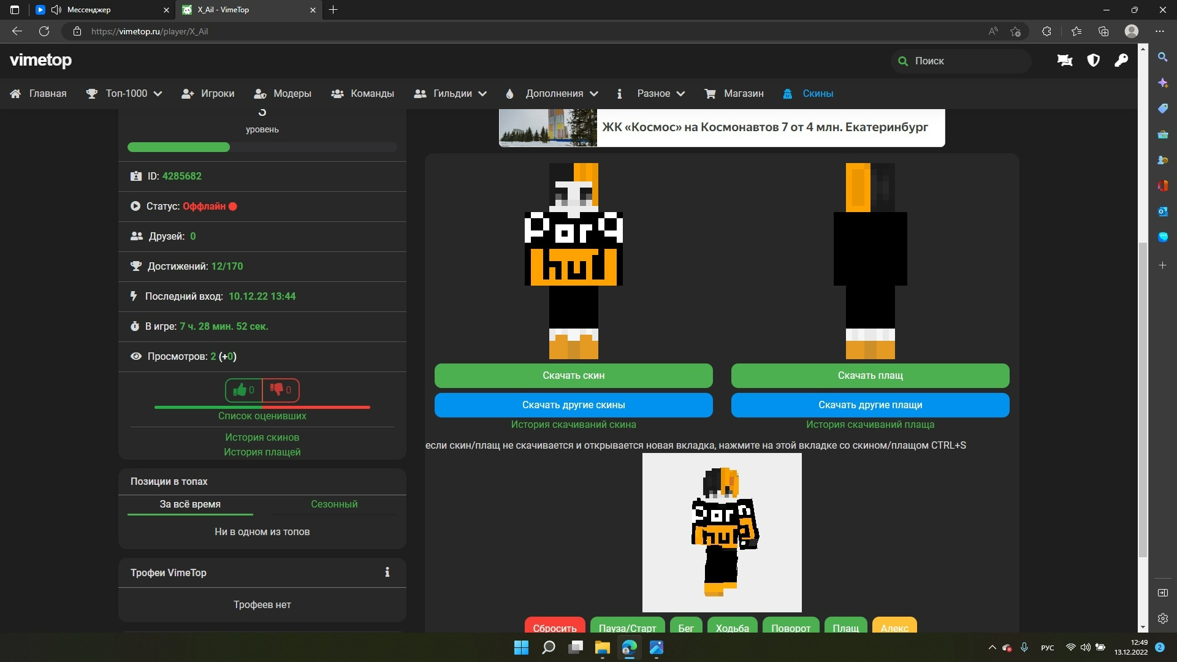Screen dimensions: 1177x662
Task: Open the video camera icon in header
Action: pos(1065,60)
